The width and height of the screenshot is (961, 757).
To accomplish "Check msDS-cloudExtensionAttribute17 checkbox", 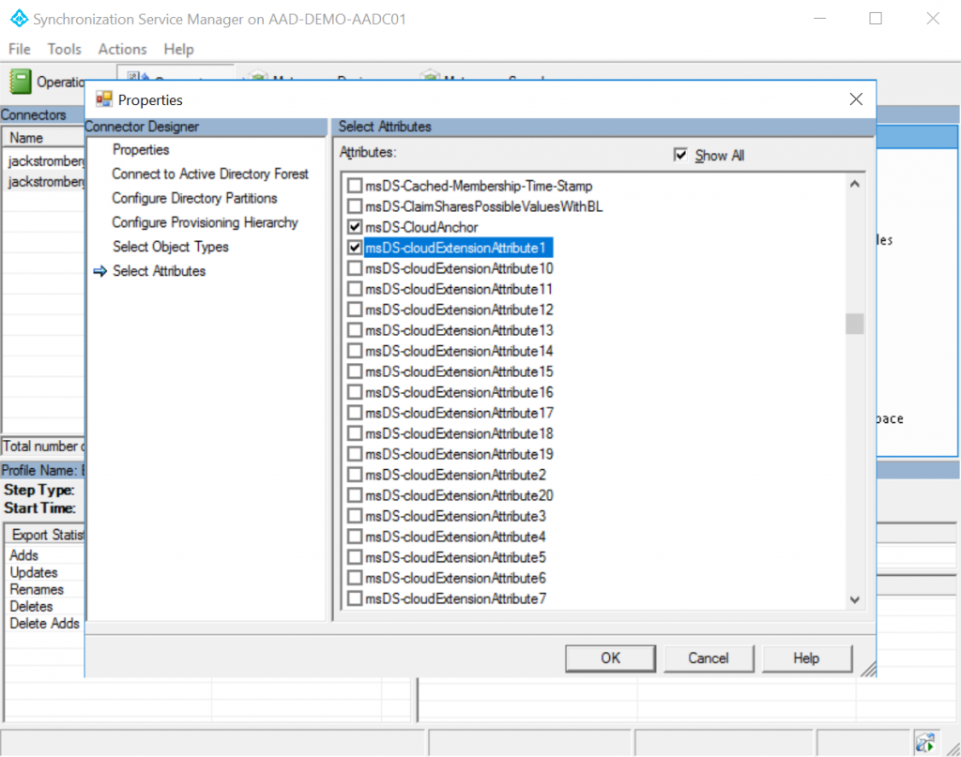I will [x=354, y=413].
